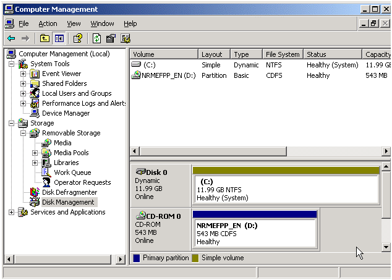The width and height of the screenshot is (392, 280).
Task: Click the olive Simple volume legend swatch
Action: 195,258
